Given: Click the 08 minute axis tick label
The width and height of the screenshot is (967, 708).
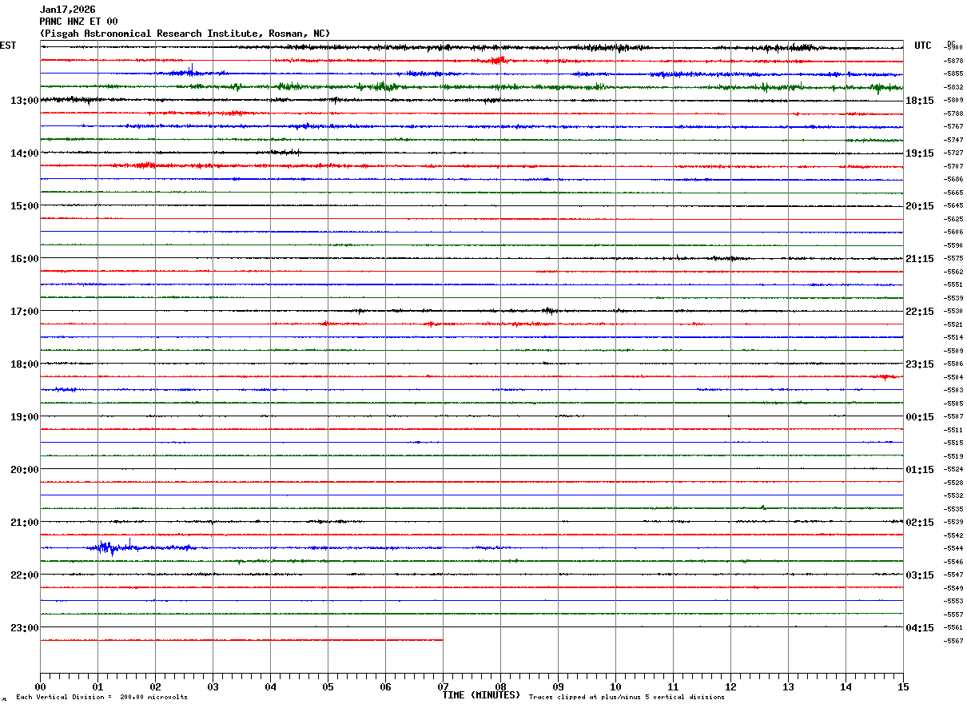Looking at the screenshot, I should [500, 687].
